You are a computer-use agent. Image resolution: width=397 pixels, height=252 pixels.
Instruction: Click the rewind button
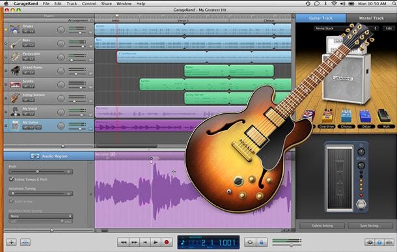pos(123,242)
